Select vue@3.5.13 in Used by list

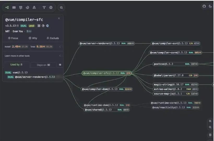pos(20,72)
